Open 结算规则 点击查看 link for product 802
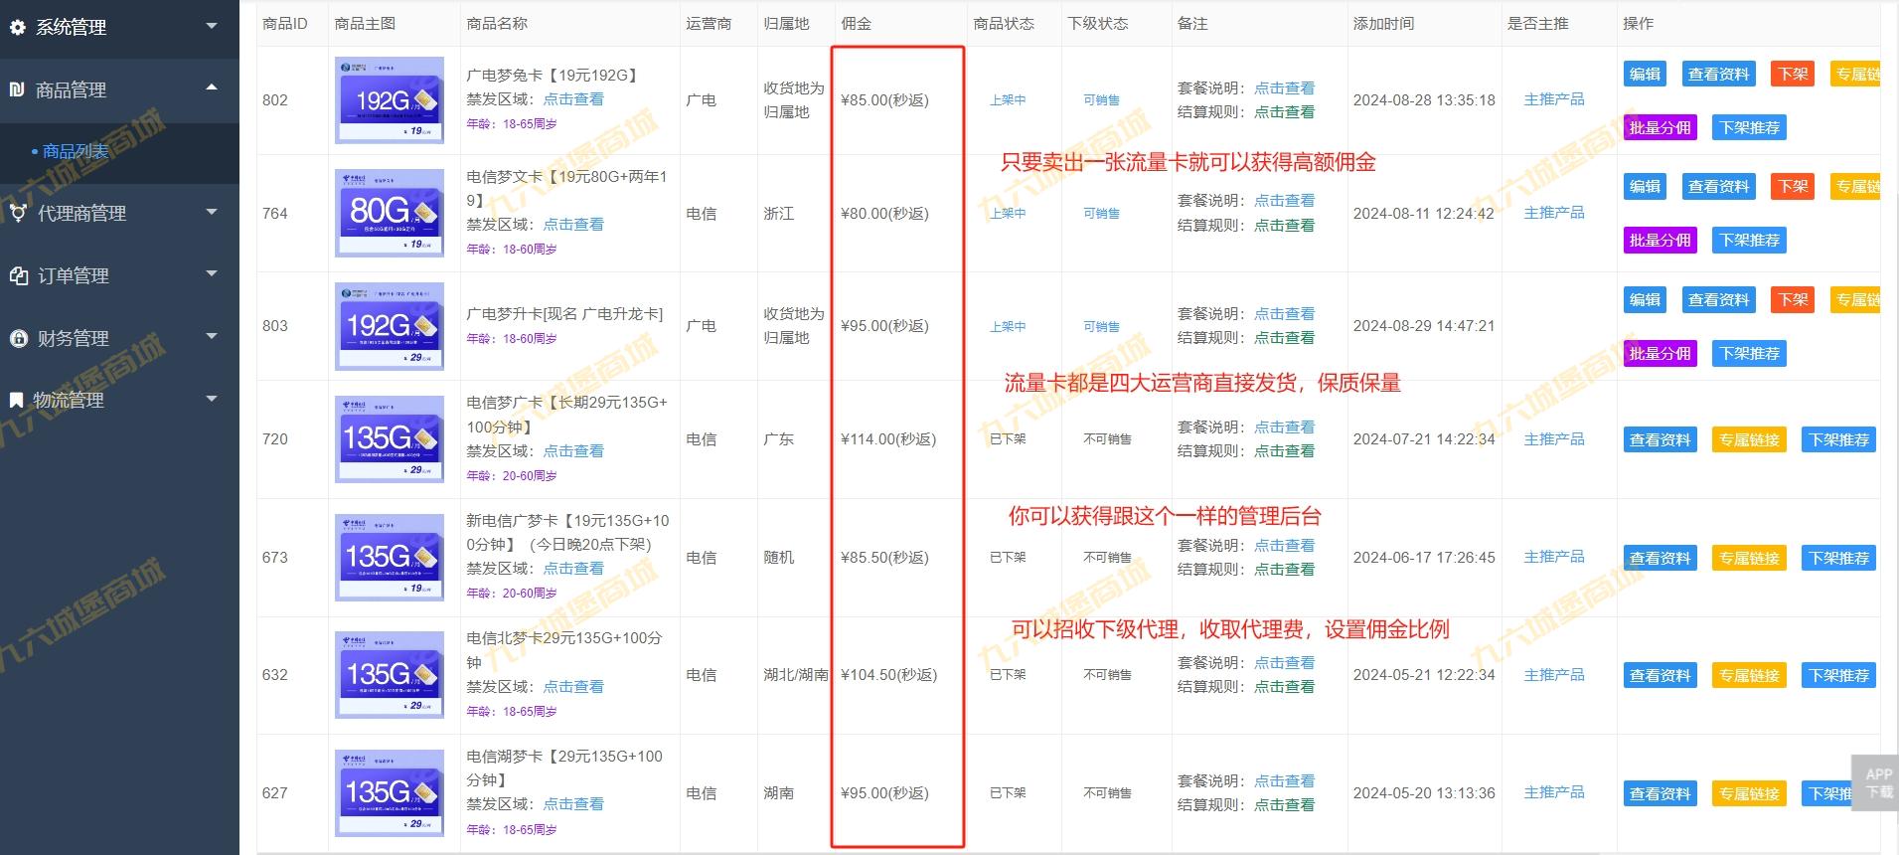The height and width of the screenshot is (855, 1899). coord(1284,112)
